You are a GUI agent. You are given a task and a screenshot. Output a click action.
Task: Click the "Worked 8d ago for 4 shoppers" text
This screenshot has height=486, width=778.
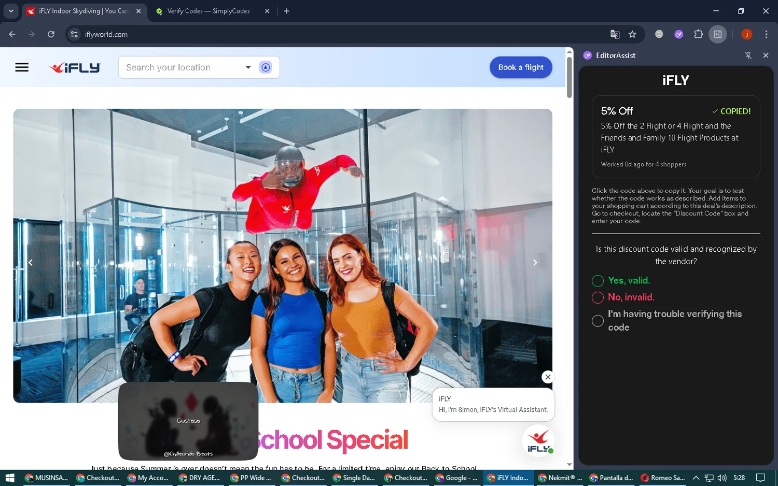(643, 164)
